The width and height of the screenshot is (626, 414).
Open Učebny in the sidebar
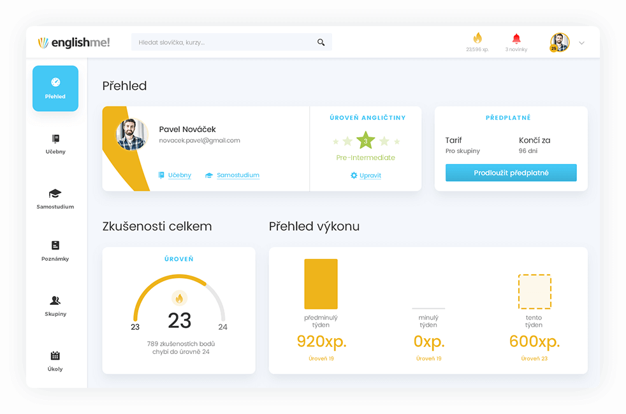(55, 144)
